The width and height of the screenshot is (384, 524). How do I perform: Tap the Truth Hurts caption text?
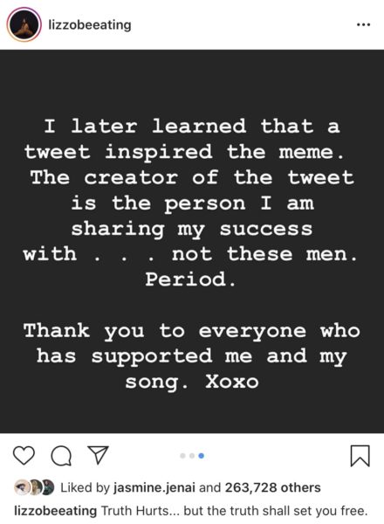coord(234,511)
